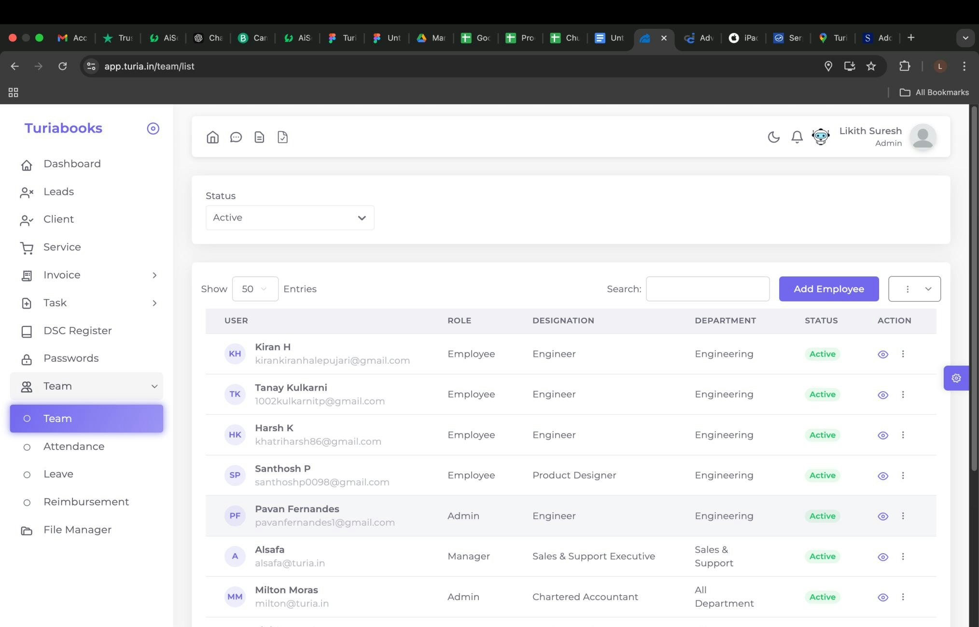Image resolution: width=979 pixels, height=627 pixels.
Task: View Tanay Kulkarni with eye icon
Action: tap(882, 395)
